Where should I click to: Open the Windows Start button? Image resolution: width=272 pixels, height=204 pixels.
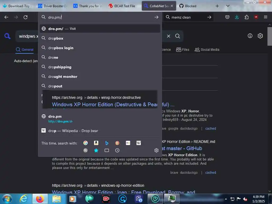(x=7, y=199)
